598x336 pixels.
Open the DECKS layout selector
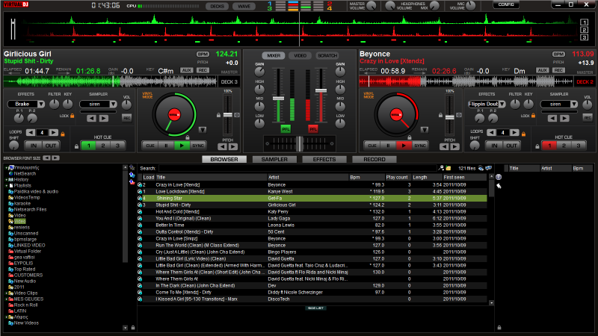217,6
